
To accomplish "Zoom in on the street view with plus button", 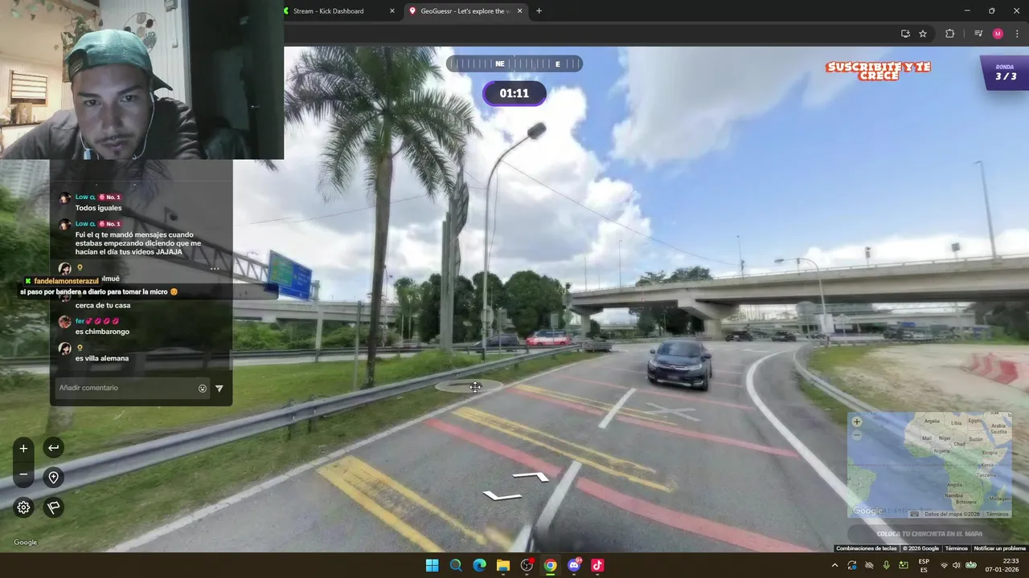I will (23, 448).
